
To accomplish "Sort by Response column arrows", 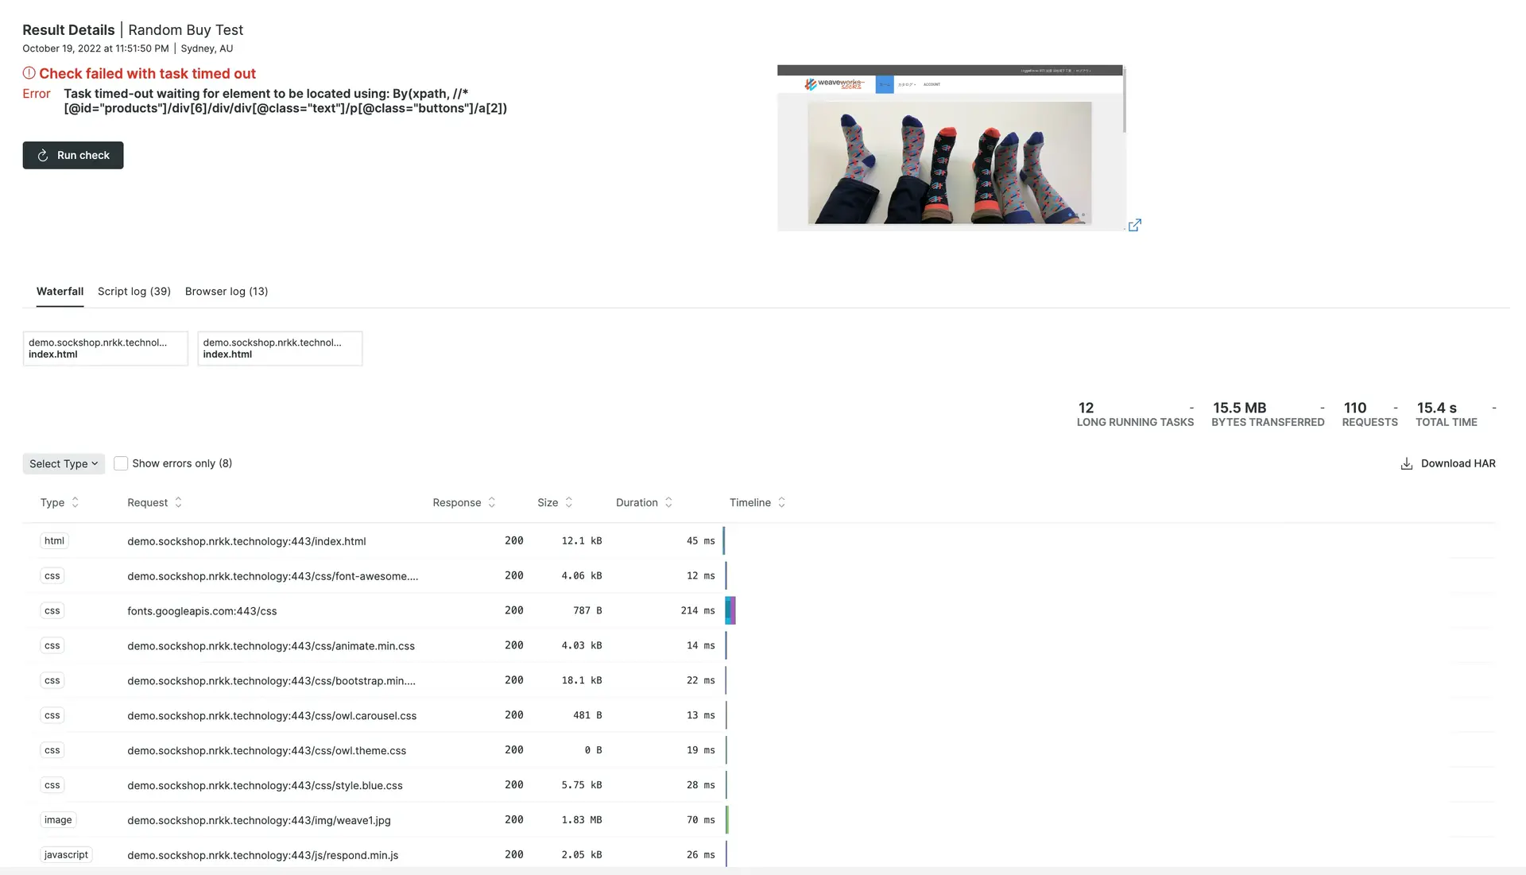I will (x=491, y=502).
